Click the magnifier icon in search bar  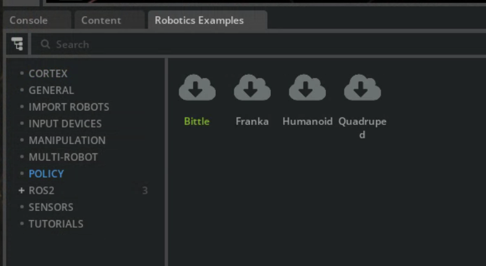(x=45, y=45)
